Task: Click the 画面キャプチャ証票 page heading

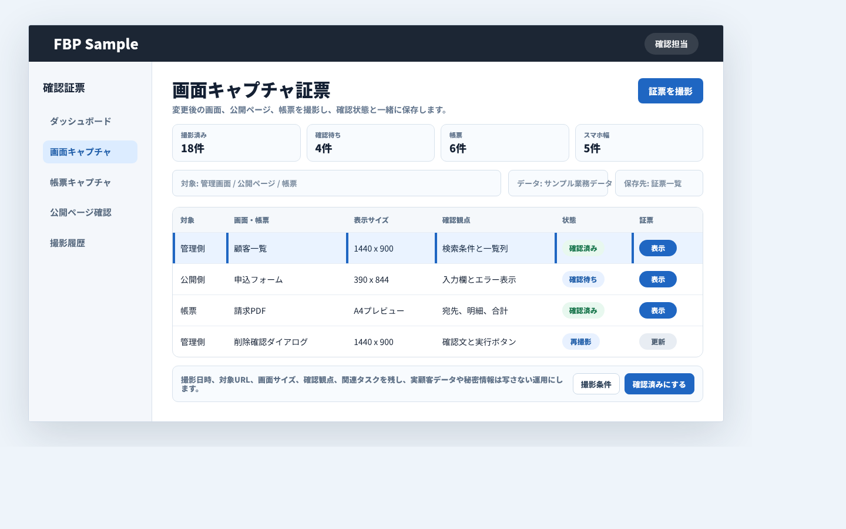Action: click(x=251, y=90)
